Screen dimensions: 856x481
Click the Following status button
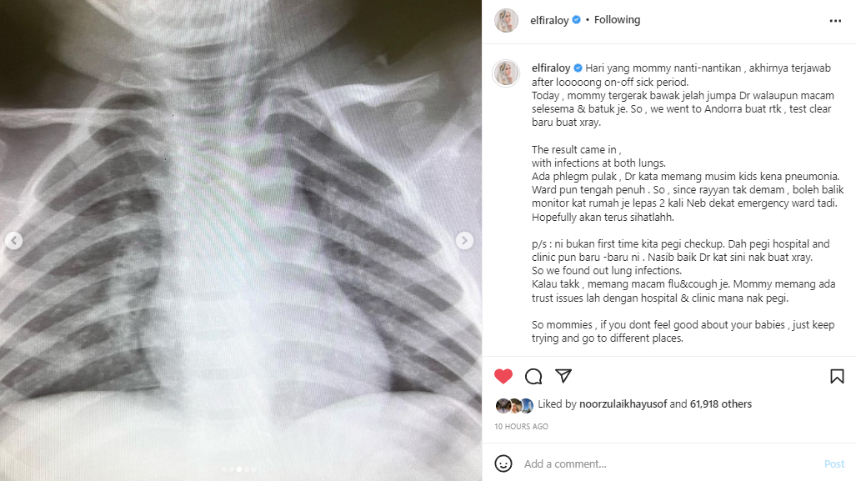pos(617,20)
